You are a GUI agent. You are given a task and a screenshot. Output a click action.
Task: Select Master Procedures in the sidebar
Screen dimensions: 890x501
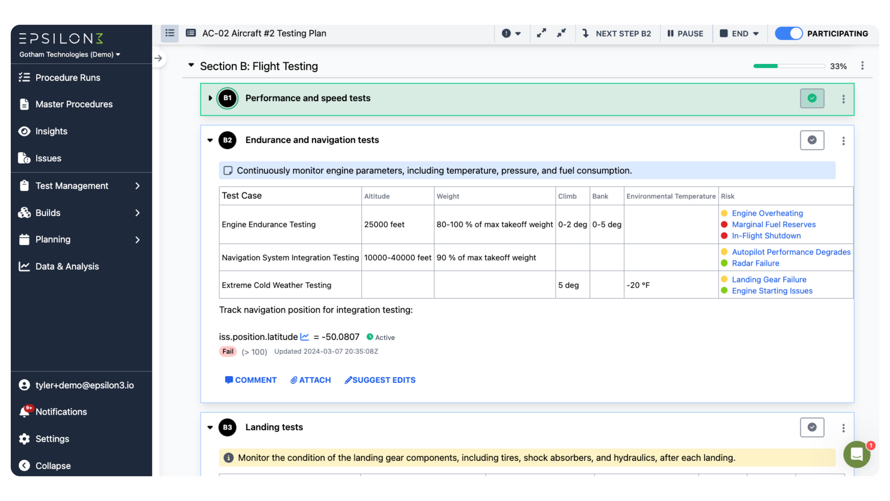point(73,104)
